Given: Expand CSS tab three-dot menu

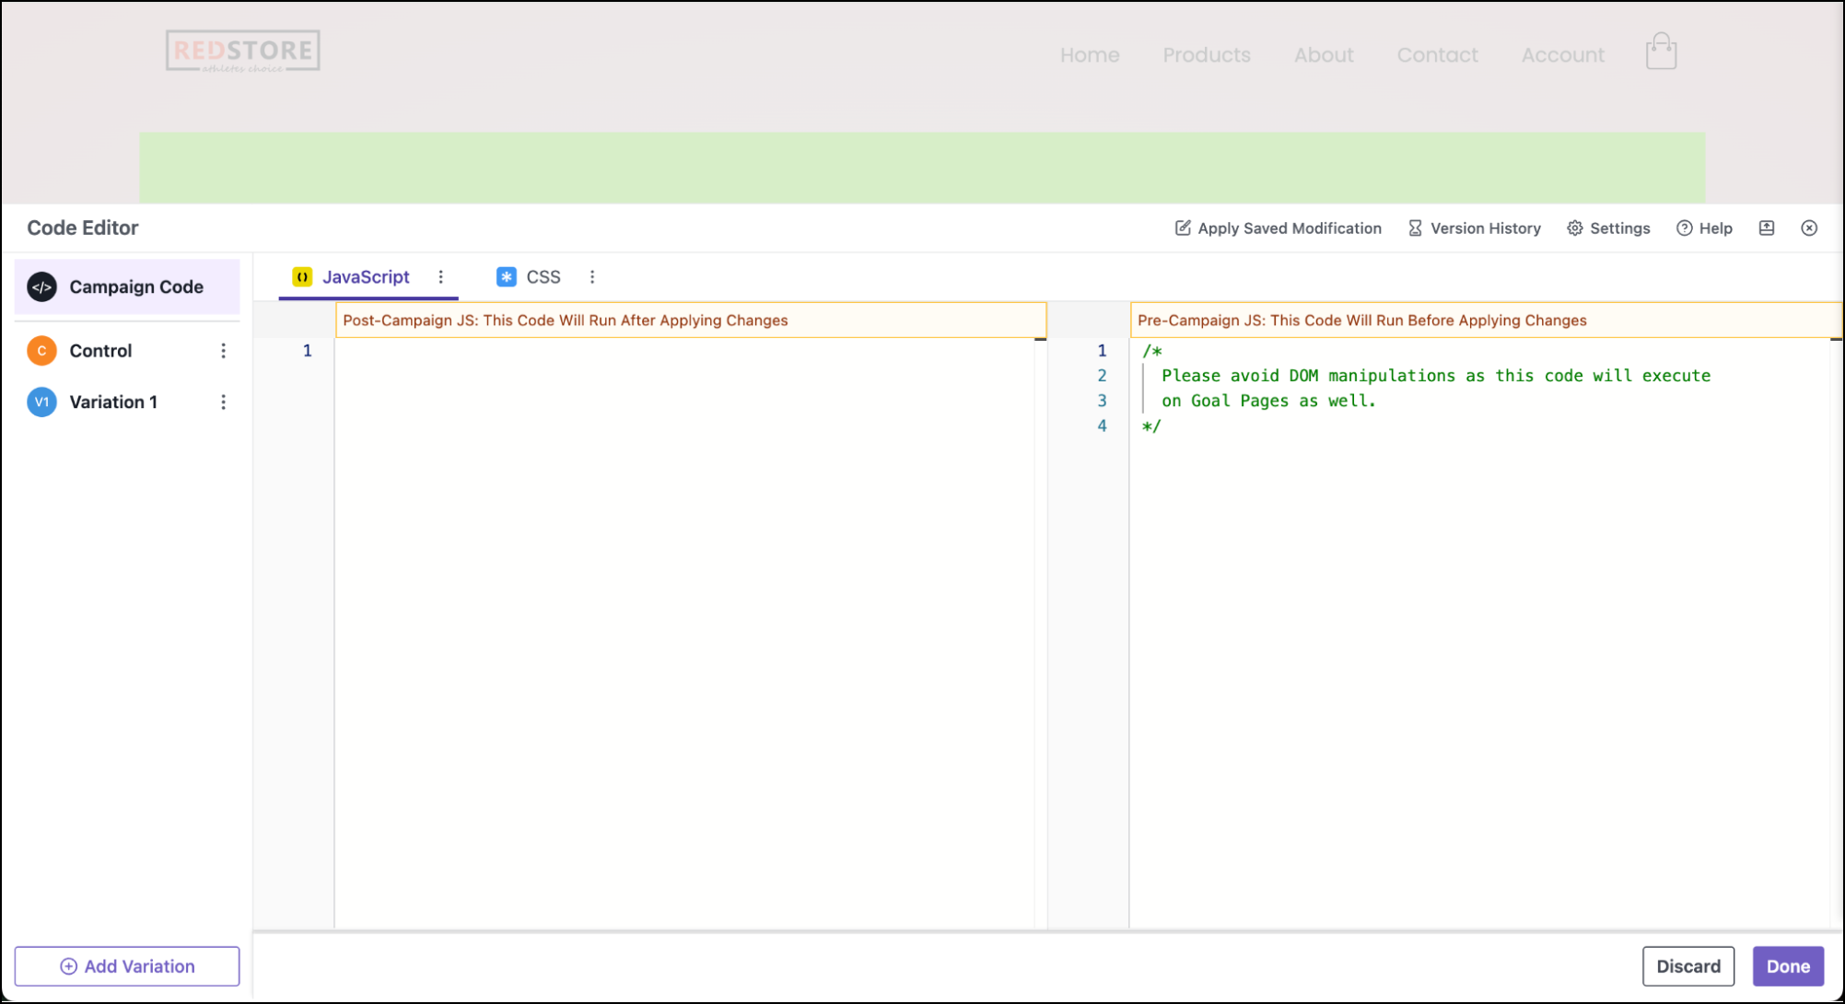Looking at the screenshot, I should [x=592, y=276].
